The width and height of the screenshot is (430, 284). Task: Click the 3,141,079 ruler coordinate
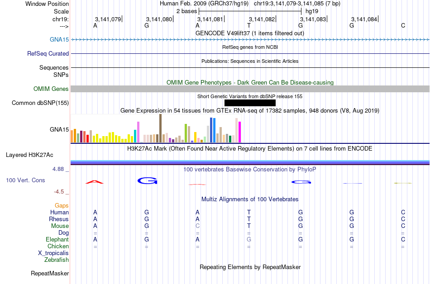pos(108,19)
